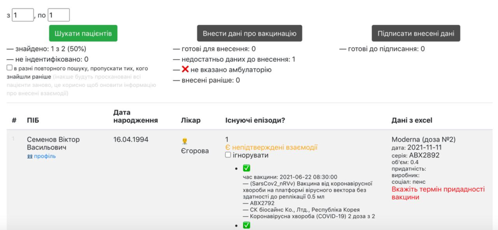
Task: Click готові для внесення: 0 status
Action: (x=214, y=49)
